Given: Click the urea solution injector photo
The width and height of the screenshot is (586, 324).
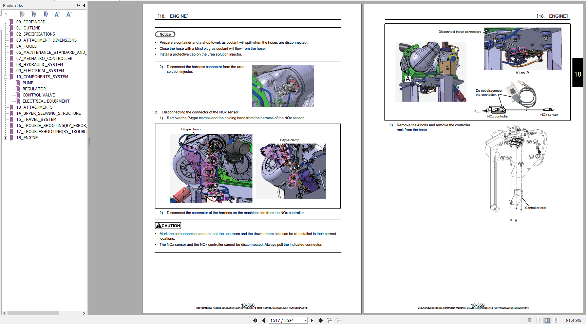Looking at the screenshot, I should point(283,86).
